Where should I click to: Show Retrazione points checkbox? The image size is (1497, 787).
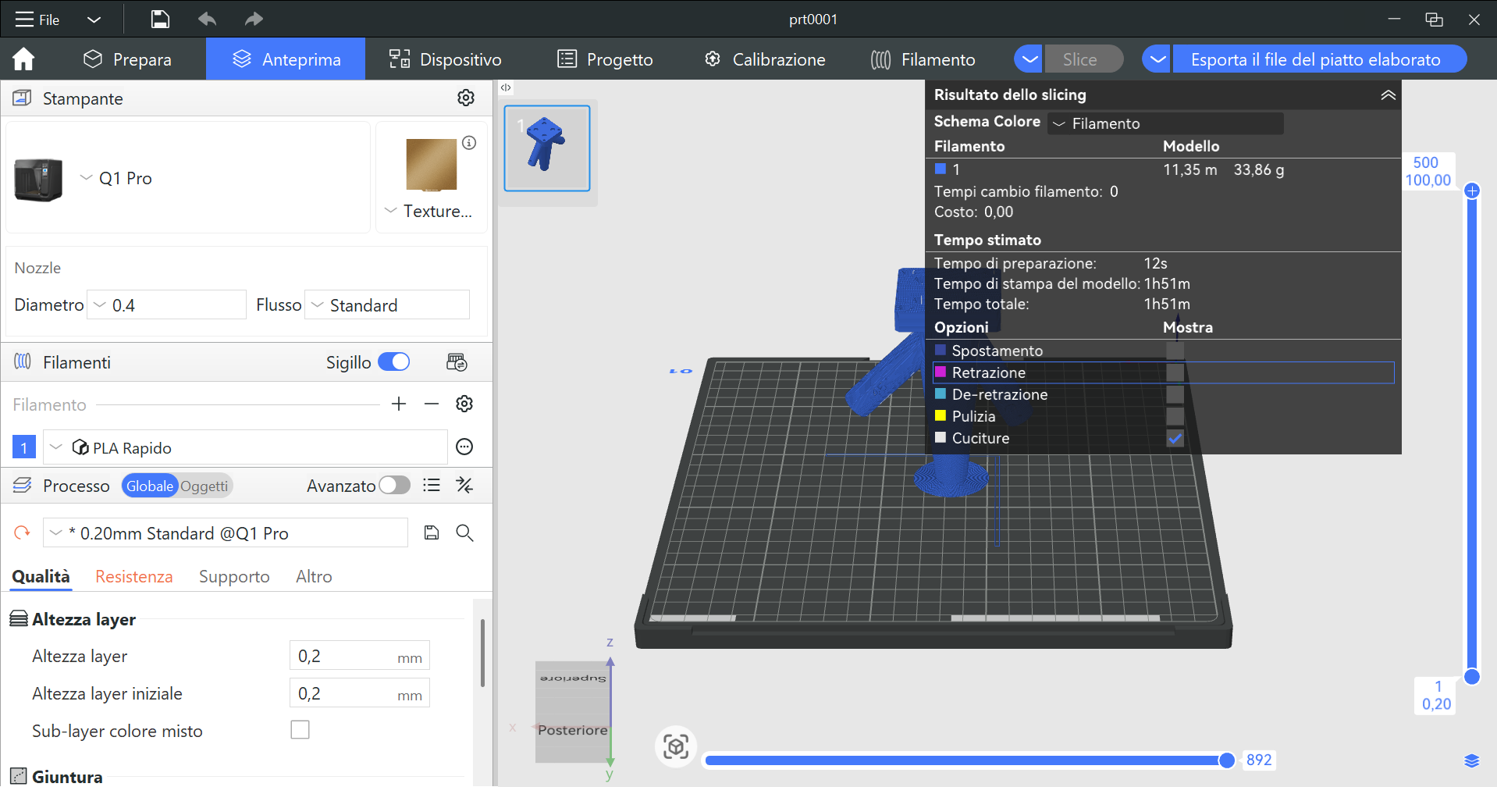(1175, 372)
